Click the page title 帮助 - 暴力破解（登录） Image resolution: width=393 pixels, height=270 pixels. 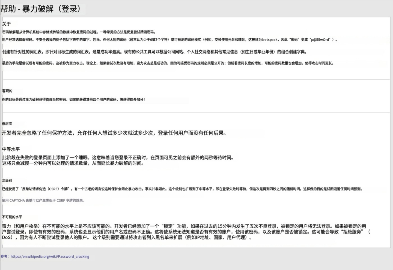[41, 9]
